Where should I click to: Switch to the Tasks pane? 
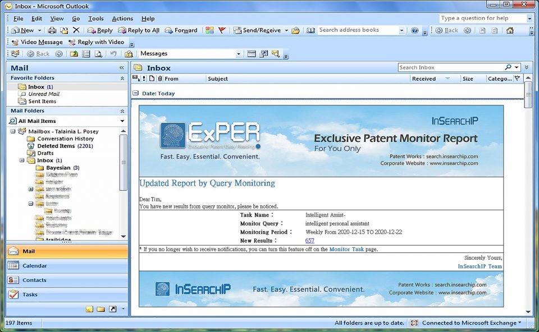pyautogui.click(x=67, y=294)
